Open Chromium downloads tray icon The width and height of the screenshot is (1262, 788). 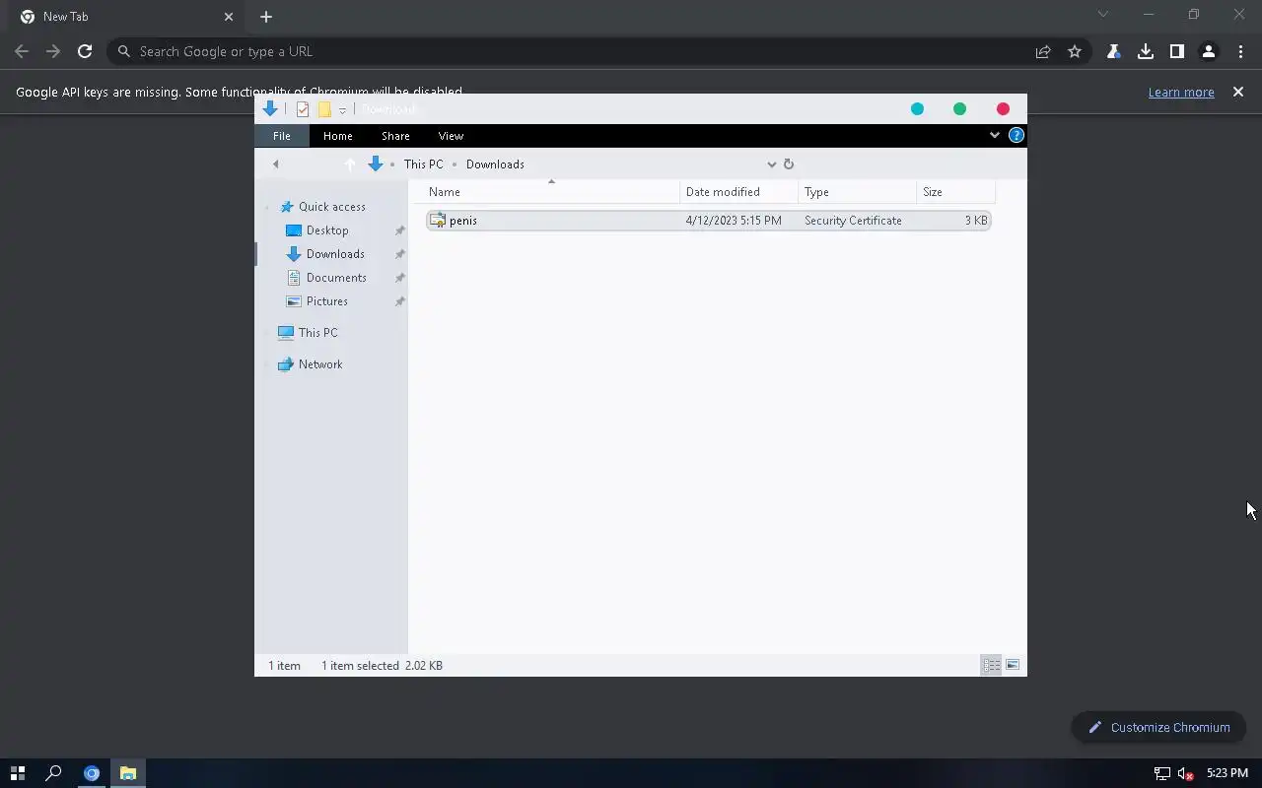1146,51
